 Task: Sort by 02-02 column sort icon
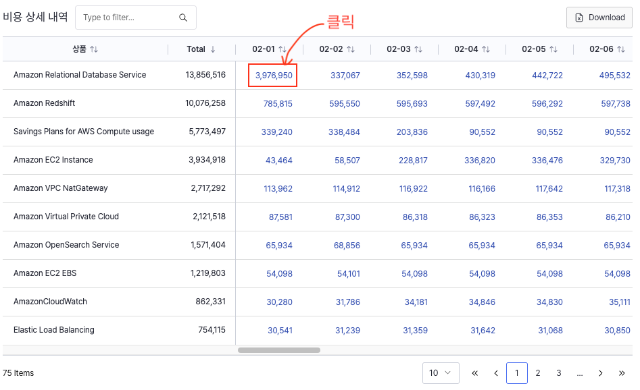pyautogui.click(x=351, y=49)
